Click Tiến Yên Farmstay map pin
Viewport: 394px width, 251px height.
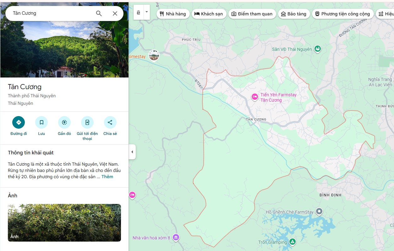pyautogui.click(x=255, y=97)
